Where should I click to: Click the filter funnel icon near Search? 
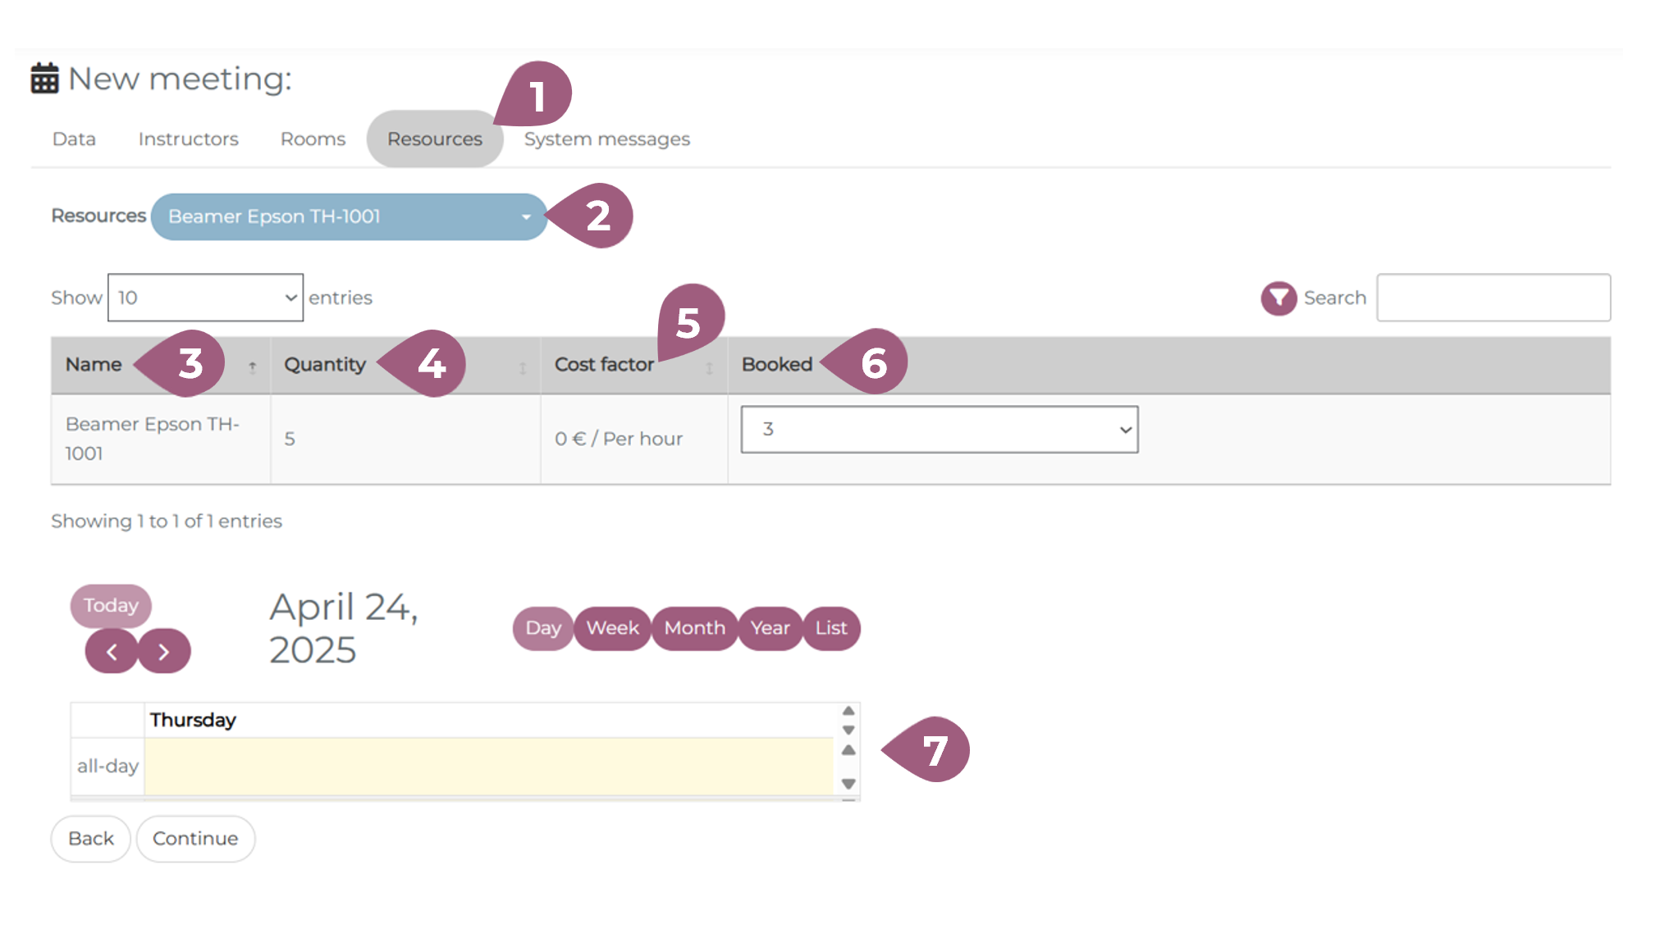1278,298
